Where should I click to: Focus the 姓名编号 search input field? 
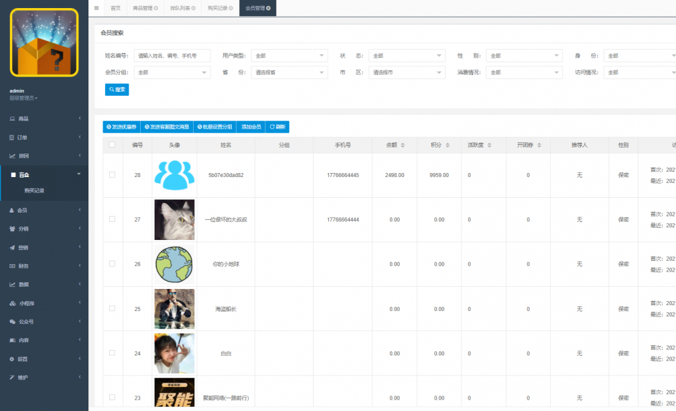[172, 56]
